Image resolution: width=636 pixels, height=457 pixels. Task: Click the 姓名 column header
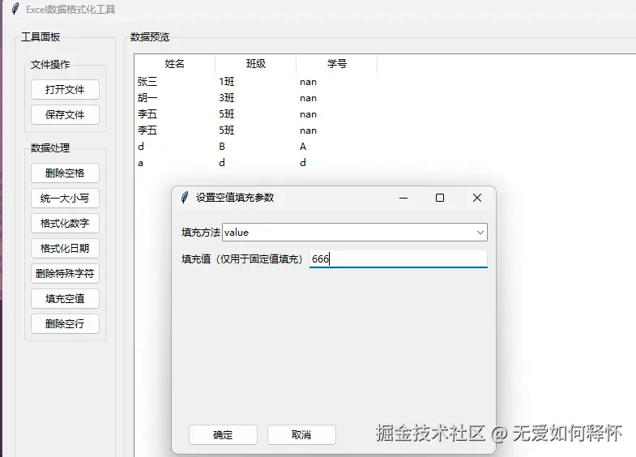point(175,64)
